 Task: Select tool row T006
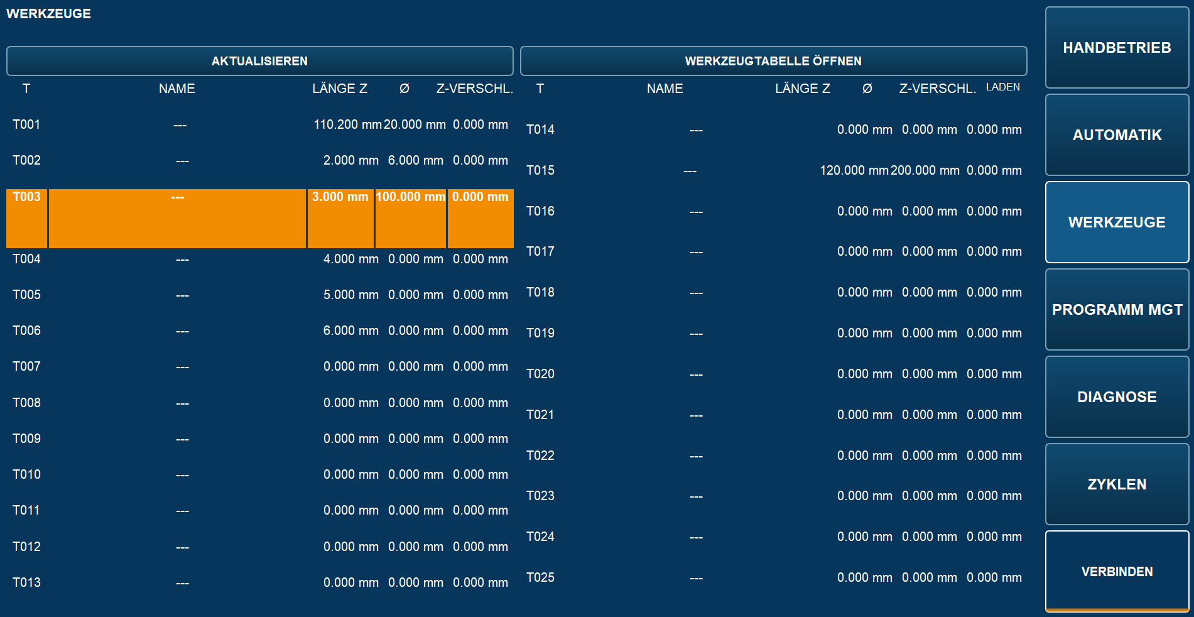[x=260, y=330]
